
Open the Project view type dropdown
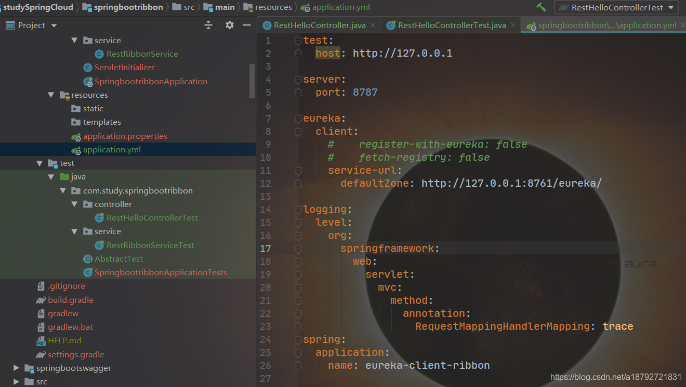(x=54, y=25)
